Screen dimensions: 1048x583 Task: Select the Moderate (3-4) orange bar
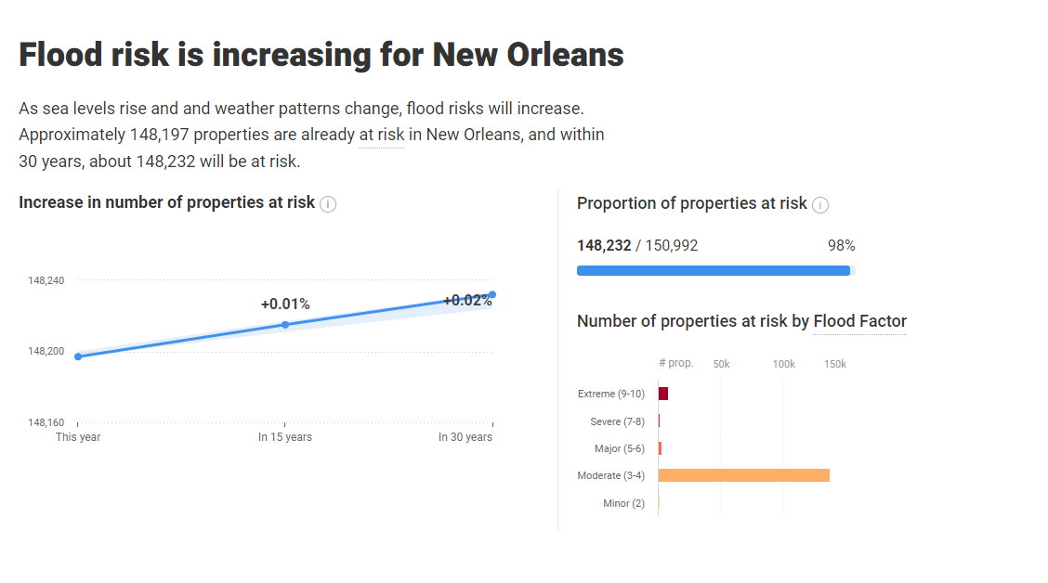(743, 475)
